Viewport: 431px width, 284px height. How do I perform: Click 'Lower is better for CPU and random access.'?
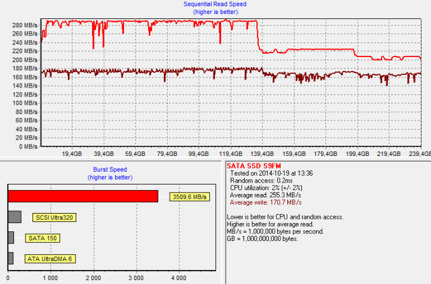pyautogui.click(x=285, y=217)
